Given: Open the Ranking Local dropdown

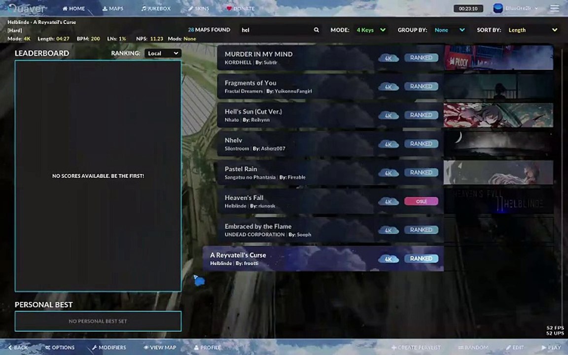Looking at the screenshot, I should [163, 53].
